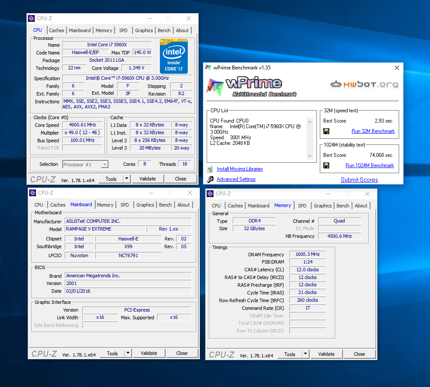Open Bench tab in the Memory window

pos(343,206)
